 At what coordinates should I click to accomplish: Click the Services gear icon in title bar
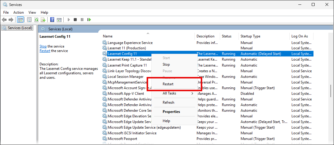(x=5, y=4)
